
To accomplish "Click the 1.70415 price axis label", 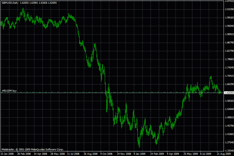I will (x=230, y=76).
